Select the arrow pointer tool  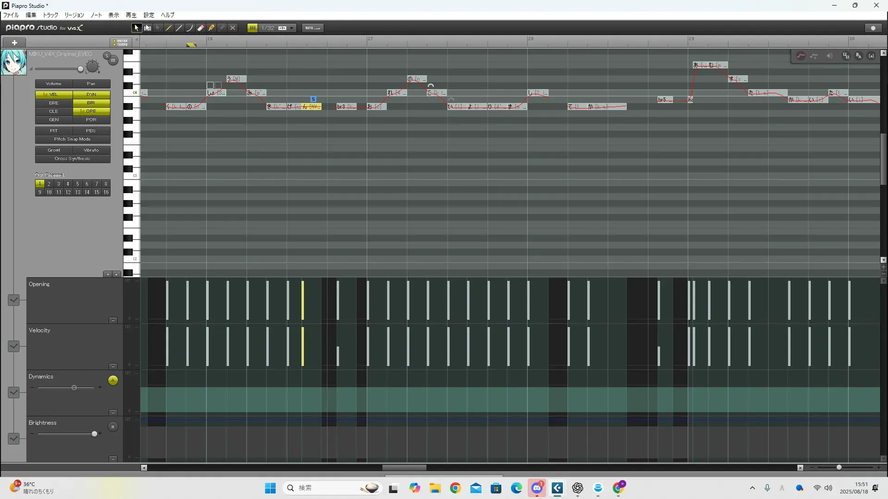pyautogui.click(x=136, y=28)
